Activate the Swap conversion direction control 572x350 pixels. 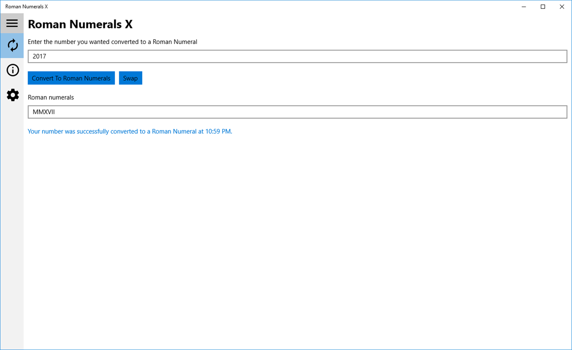[130, 78]
